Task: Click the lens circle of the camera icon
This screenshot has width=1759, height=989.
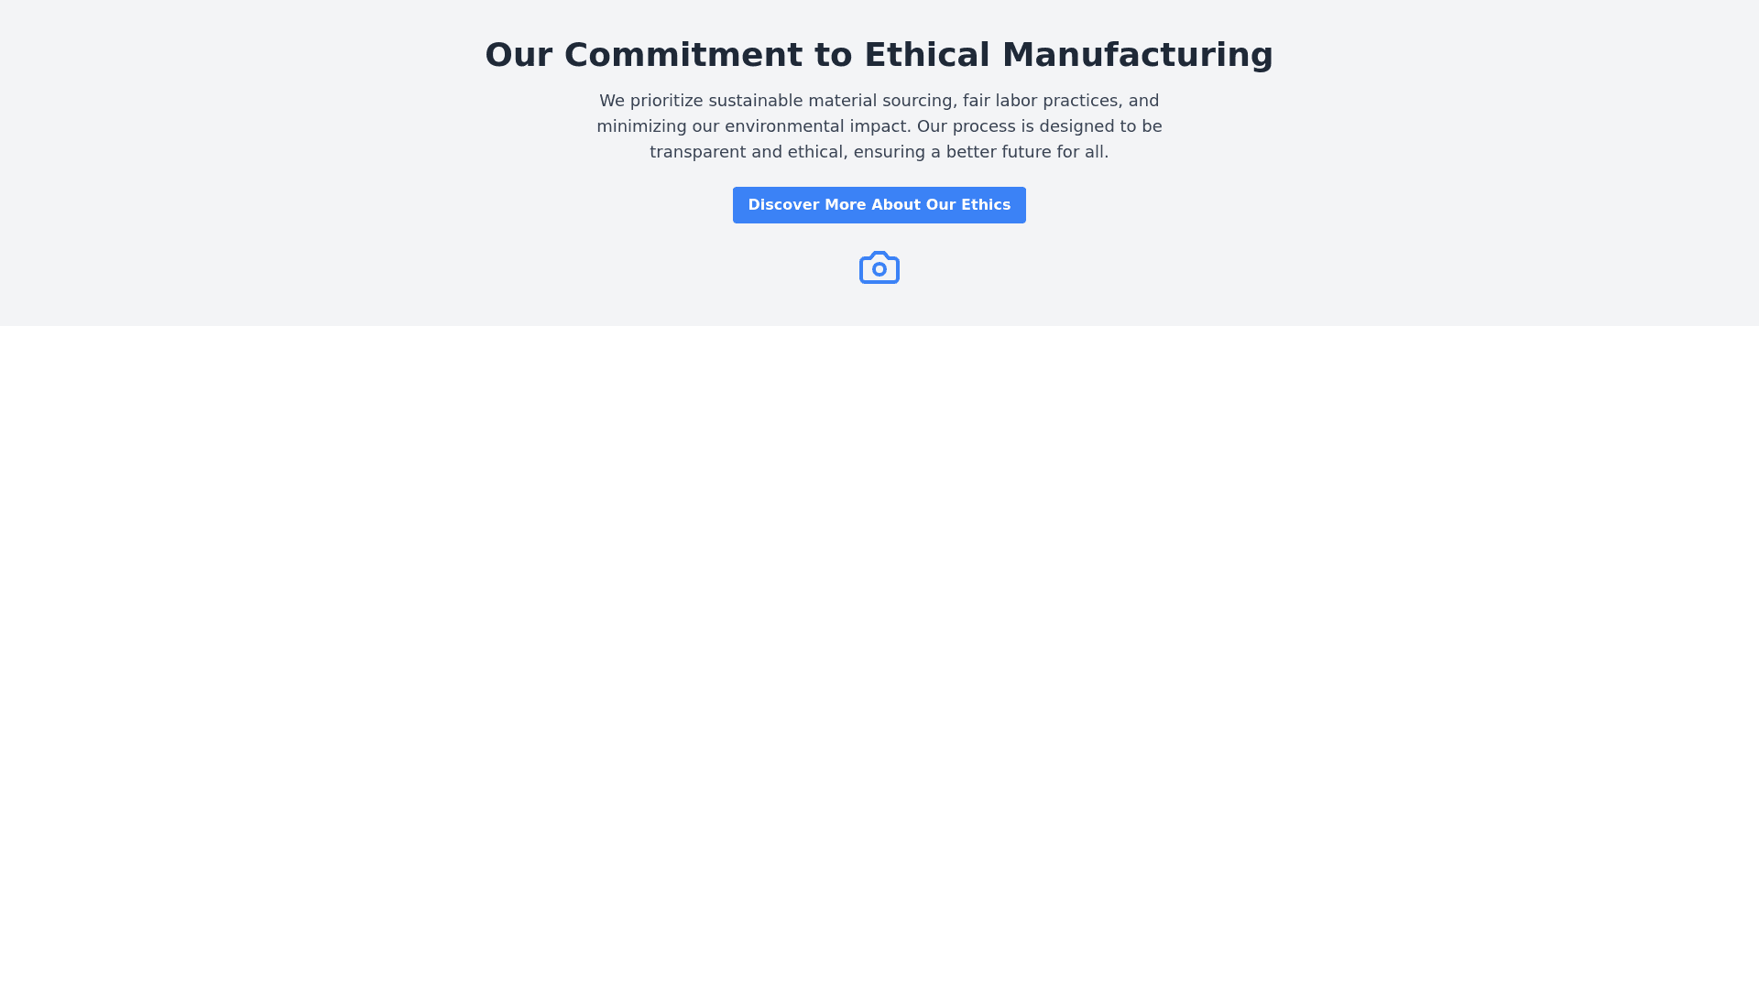Action: point(879,269)
